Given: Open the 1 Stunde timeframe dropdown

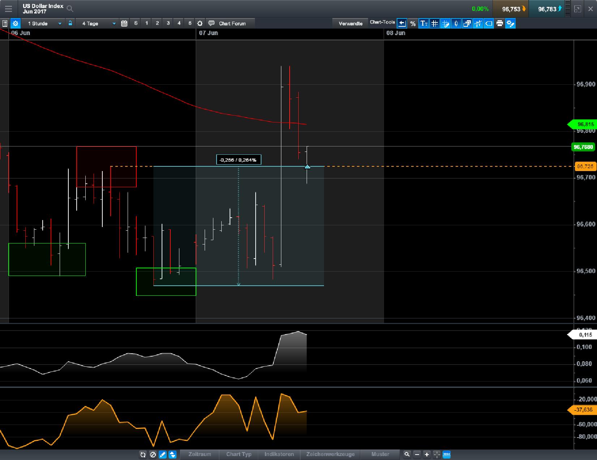Looking at the screenshot, I should tap(43, 23).
